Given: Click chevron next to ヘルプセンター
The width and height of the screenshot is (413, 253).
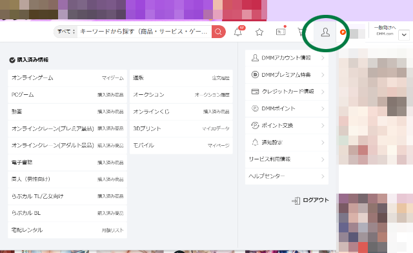Looking at the screenshot, I should [323, 176].
